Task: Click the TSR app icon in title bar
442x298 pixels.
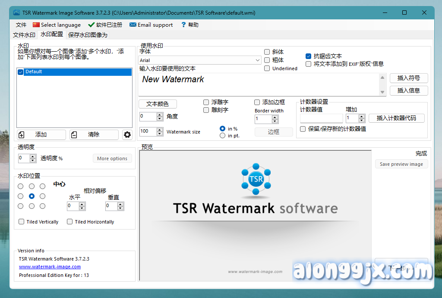Action: tap(16, 13)
